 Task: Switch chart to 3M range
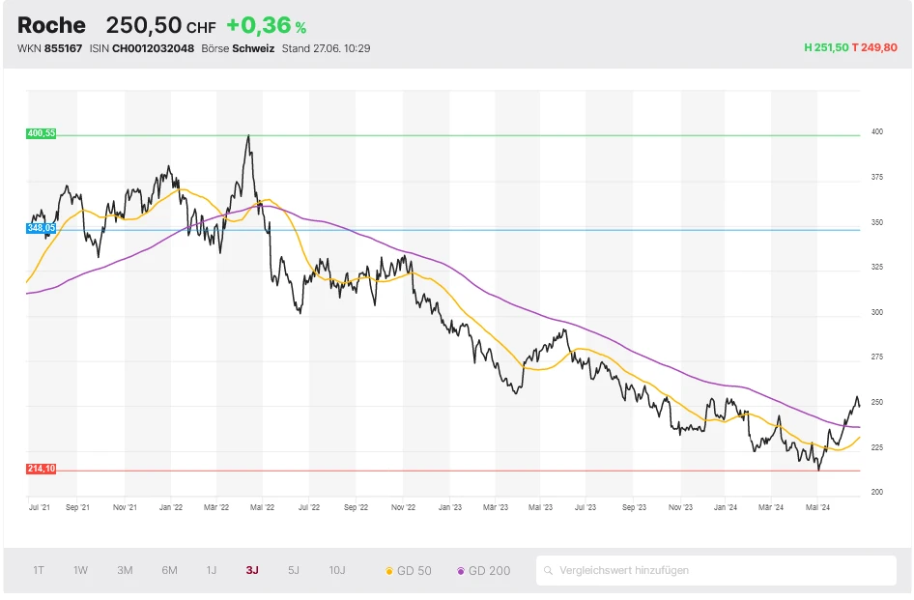point(125,570)
